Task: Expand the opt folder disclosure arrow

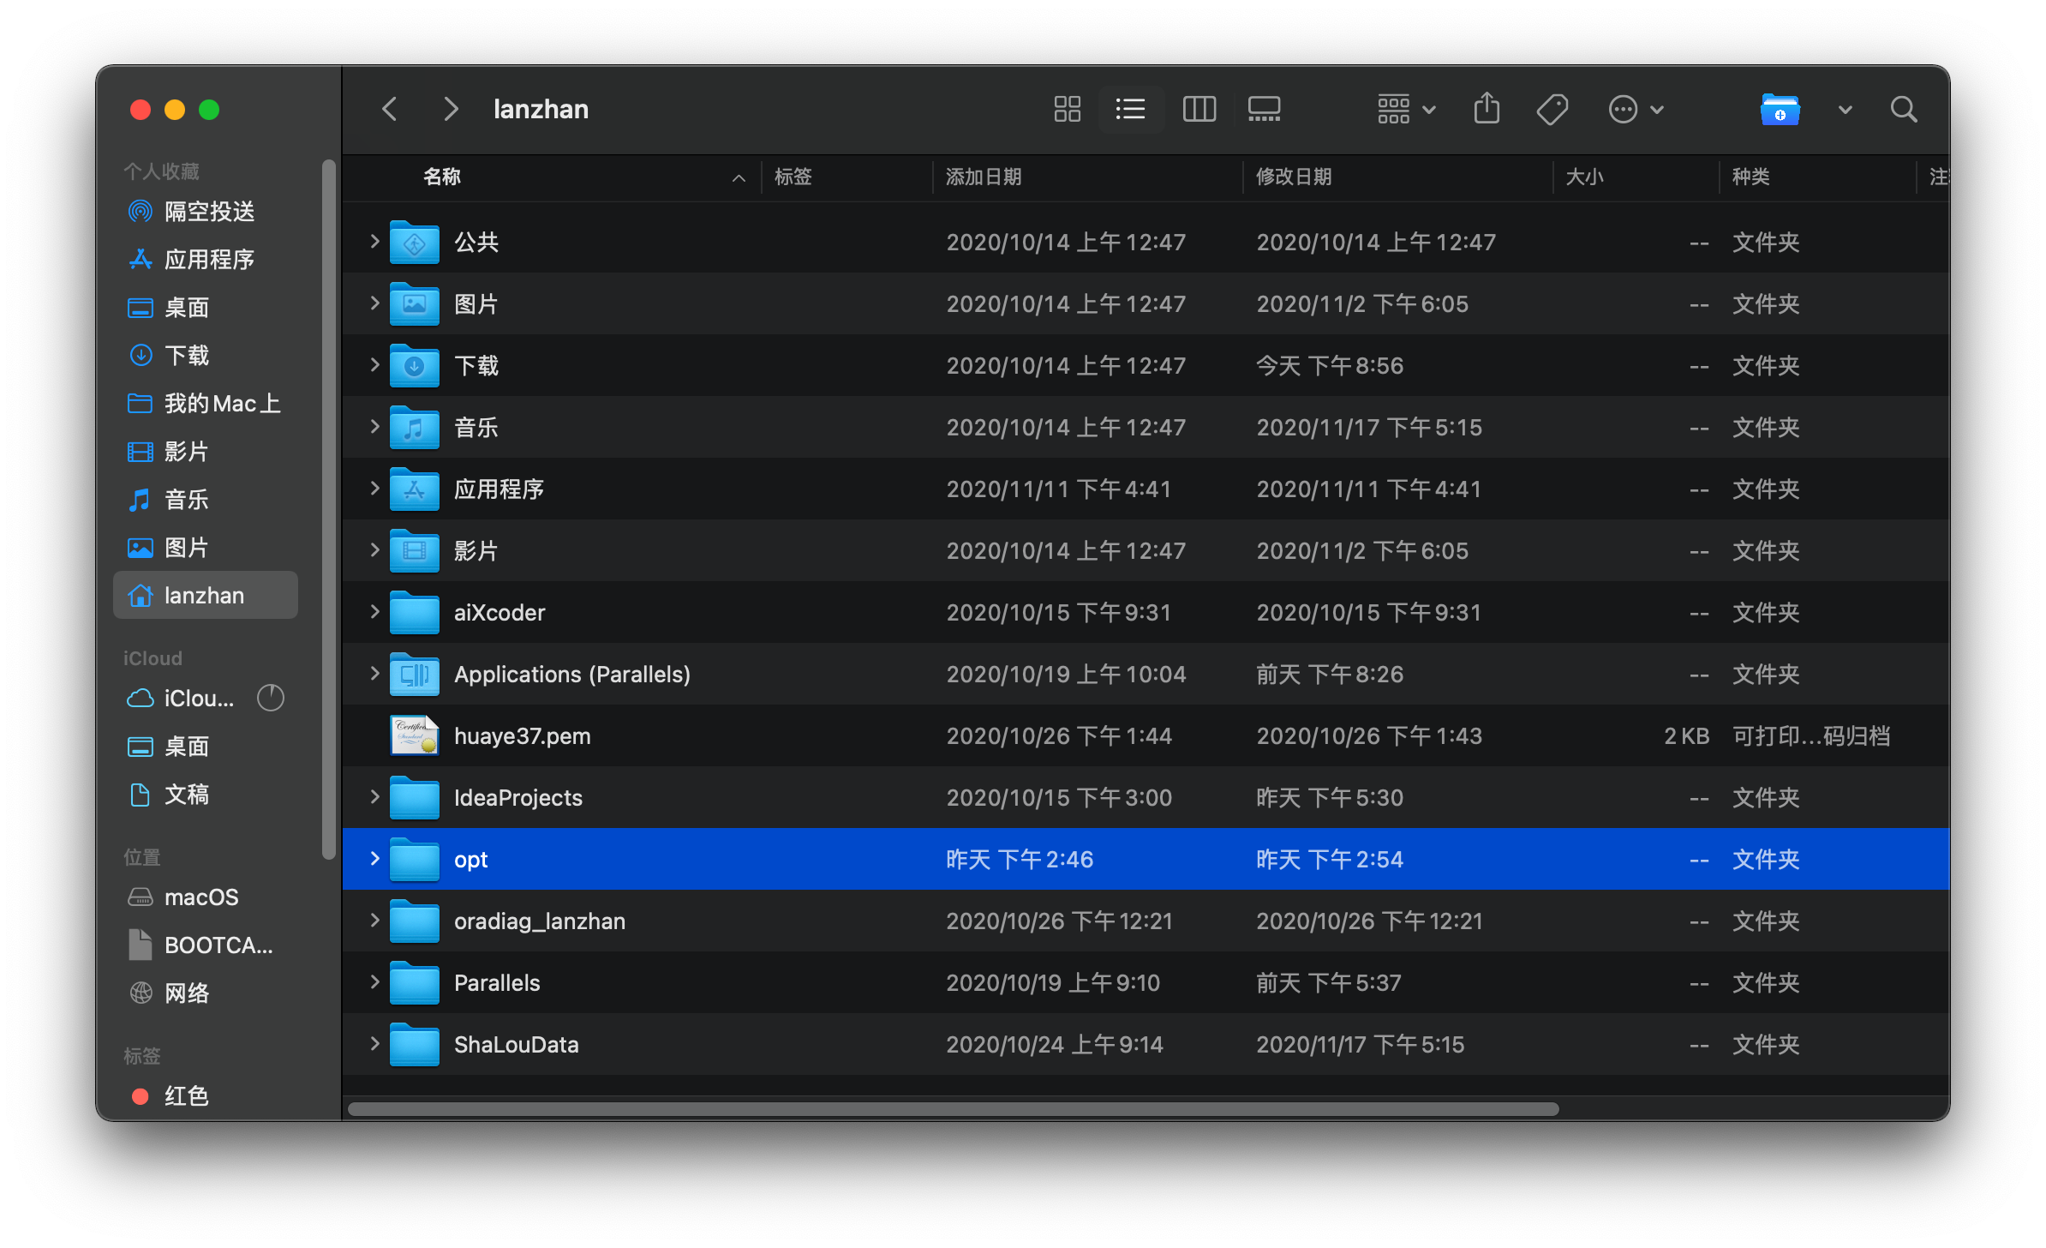Action: 374,858
